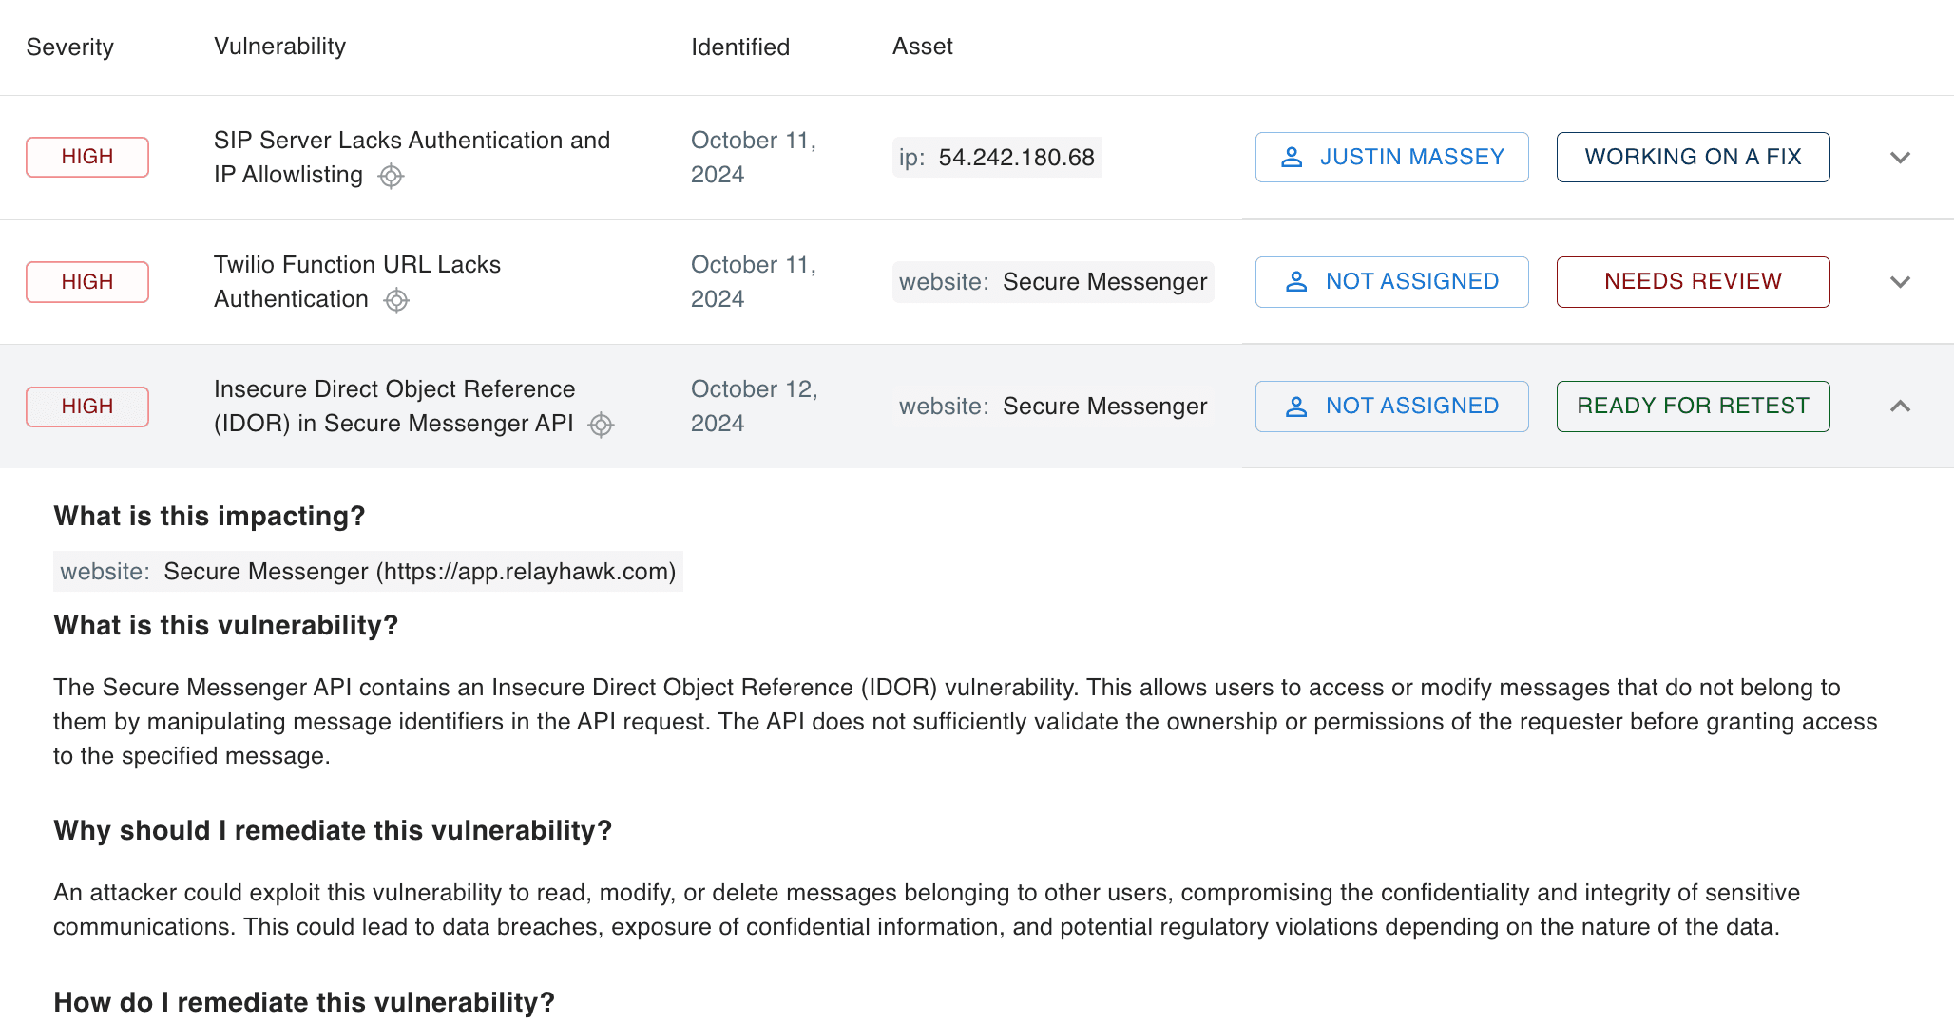Screen dimensions: 1954x1022
Task: Sort by the Severity column header
Action: point(70,47)
